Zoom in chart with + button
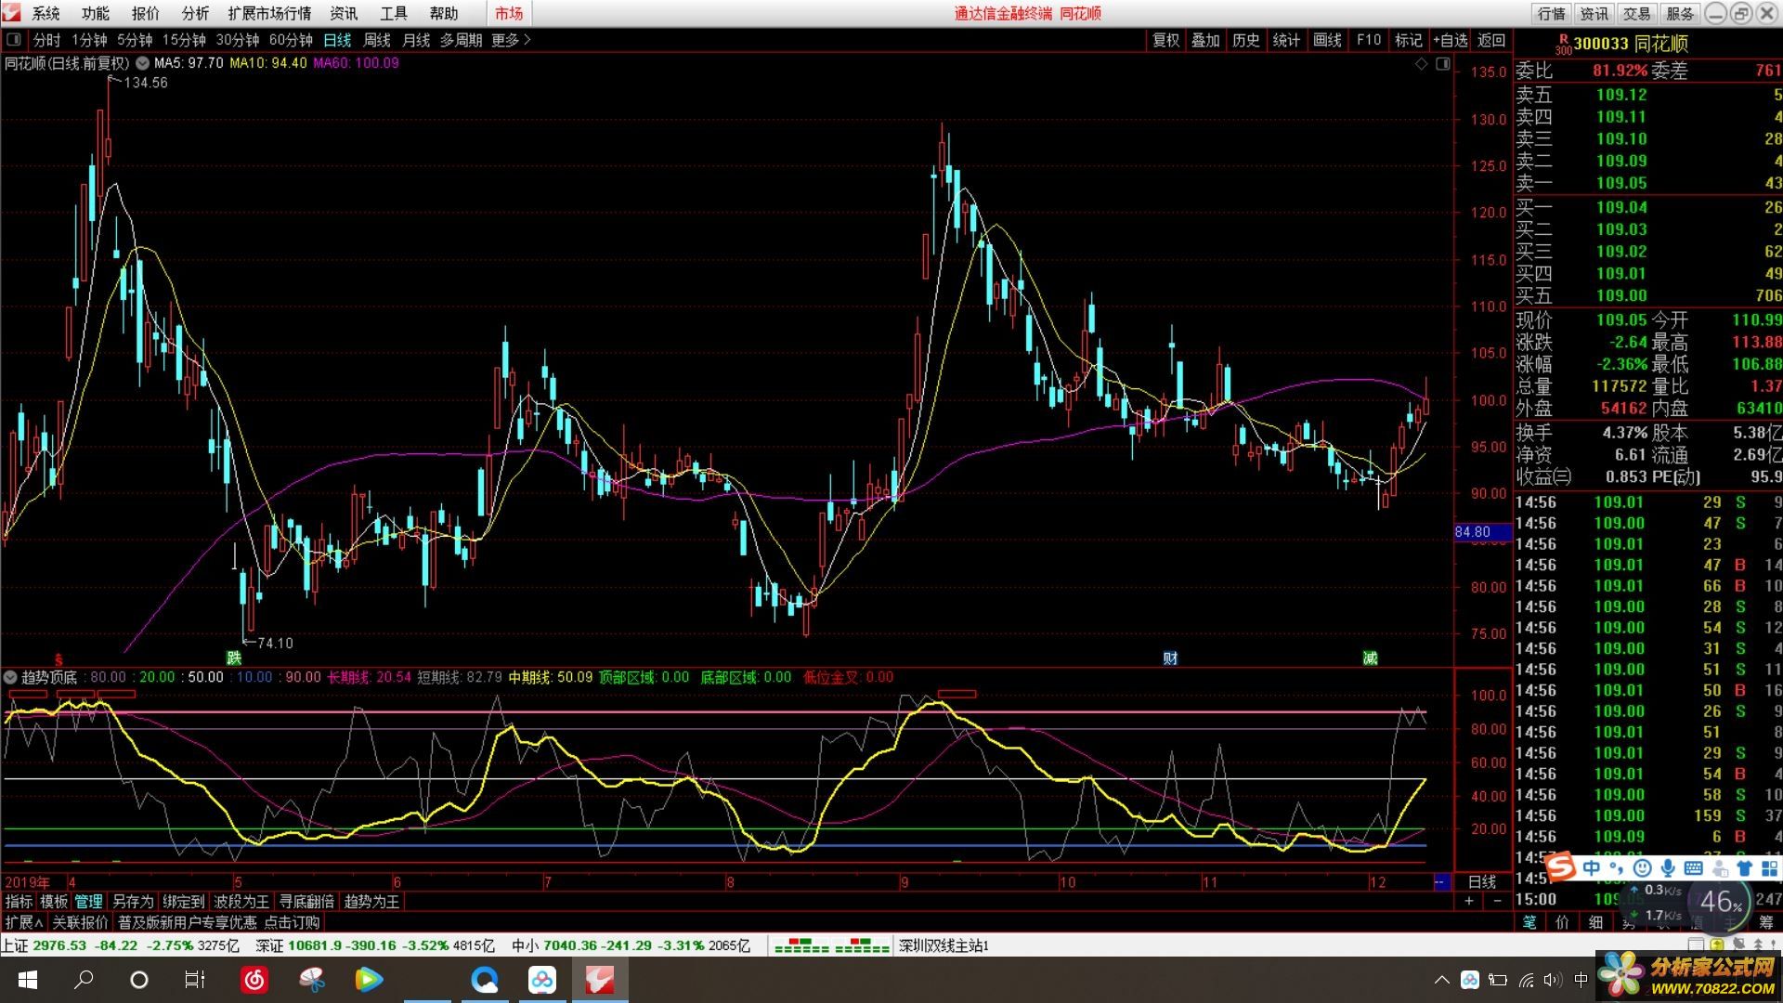Screen dimensions: 1783x1003 coord(1469,902)
